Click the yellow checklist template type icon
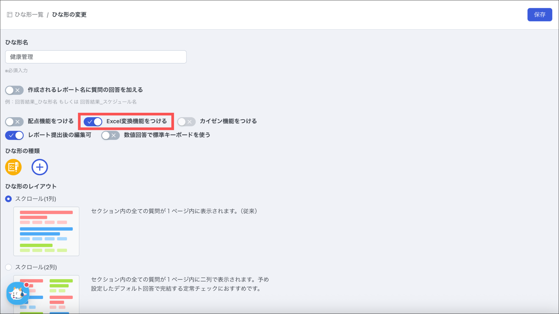The image size is (559, 314). (x=13, y=167)
